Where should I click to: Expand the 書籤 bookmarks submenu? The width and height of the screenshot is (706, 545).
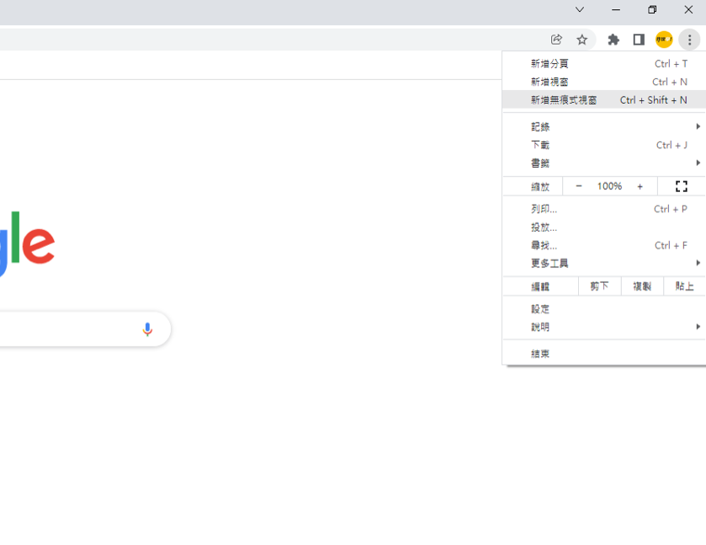coord(604,163)
